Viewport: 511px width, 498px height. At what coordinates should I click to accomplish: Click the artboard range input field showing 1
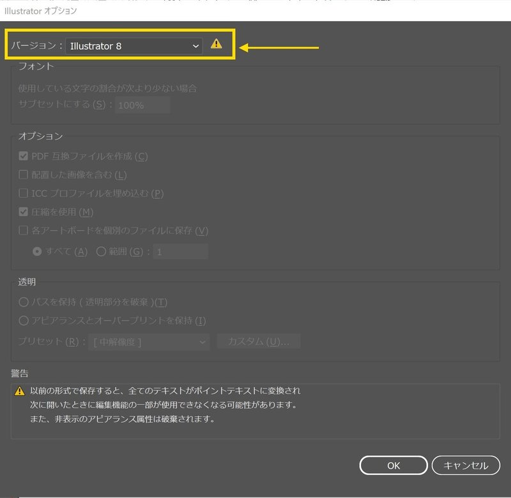point(181,251)
